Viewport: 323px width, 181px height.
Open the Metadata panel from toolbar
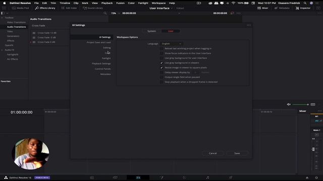[x=282, y=8]
